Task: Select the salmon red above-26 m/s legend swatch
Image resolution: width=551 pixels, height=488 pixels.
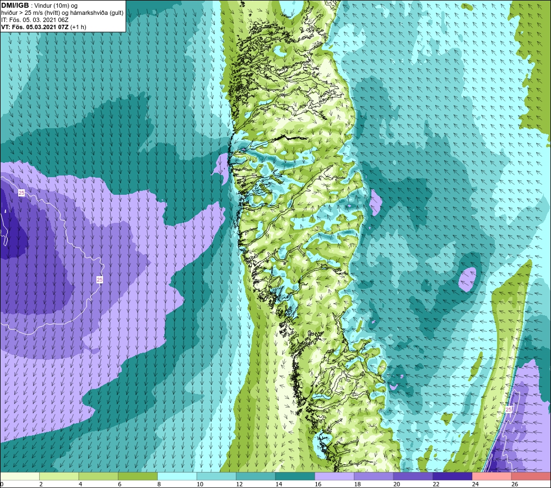Action: click(x=531, y=476)
